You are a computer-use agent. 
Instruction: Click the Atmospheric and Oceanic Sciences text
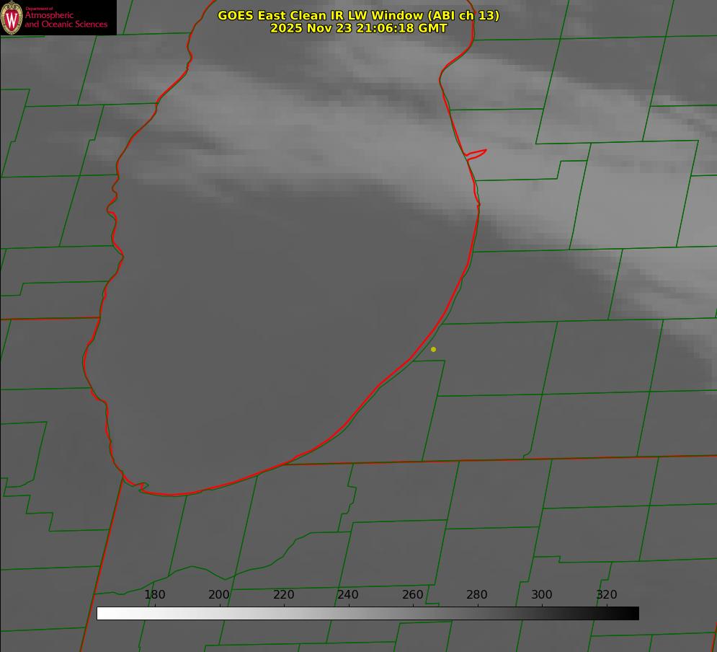tap(66, 19)
